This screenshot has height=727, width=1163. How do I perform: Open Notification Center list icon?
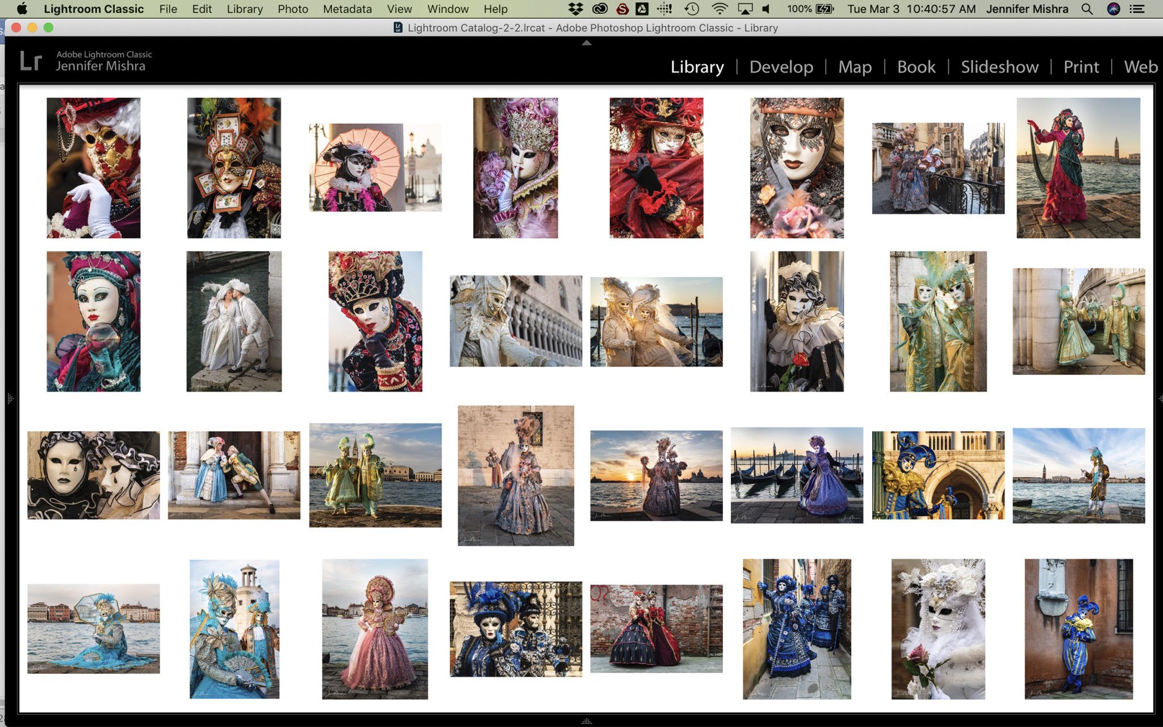pyautogui.click(x=1137, y=9)
